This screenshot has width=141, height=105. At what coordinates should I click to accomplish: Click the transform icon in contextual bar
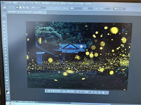(x=95, y=92)
